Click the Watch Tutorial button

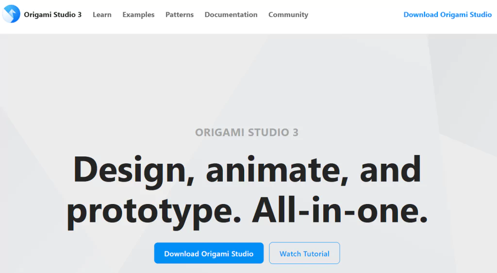click(x=304, y=253)
